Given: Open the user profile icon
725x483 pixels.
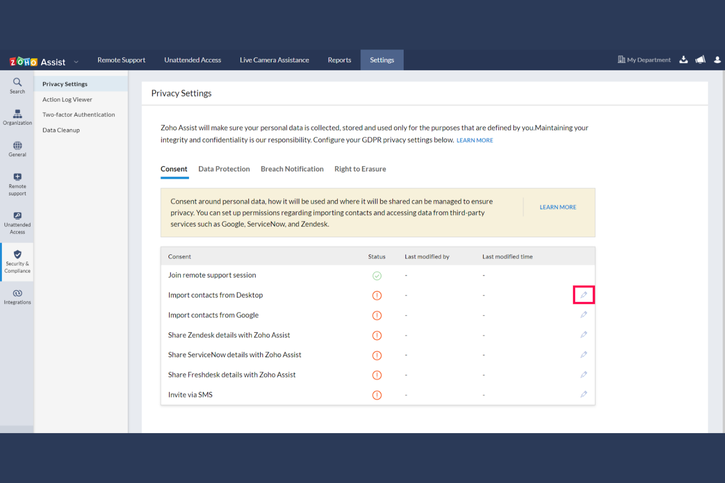Looking at the screenshot, I should (717, 59).
